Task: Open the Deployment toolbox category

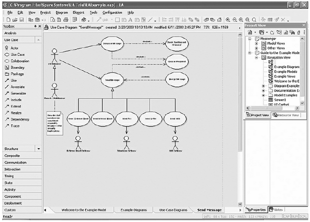Action: click(14, 203)
